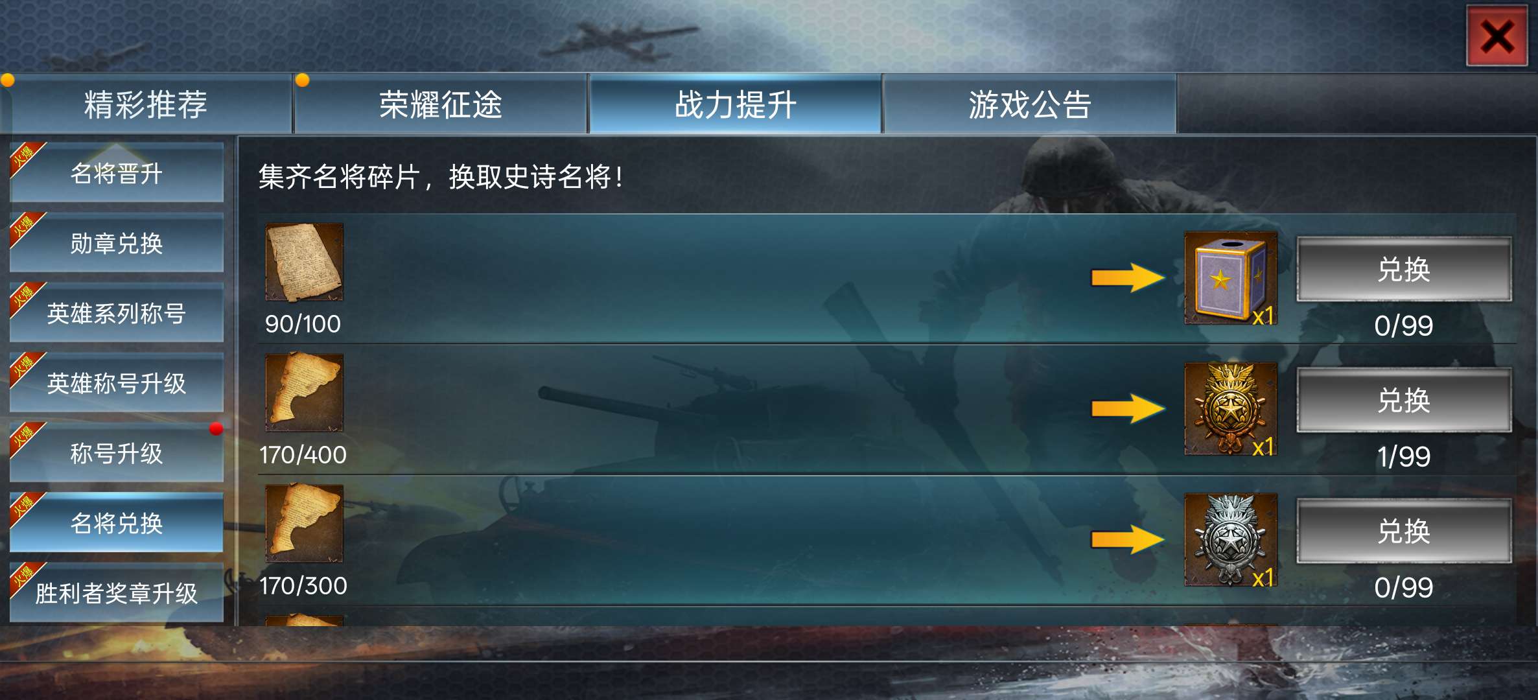Open 称号升级 with the red dot

(117, 453)
